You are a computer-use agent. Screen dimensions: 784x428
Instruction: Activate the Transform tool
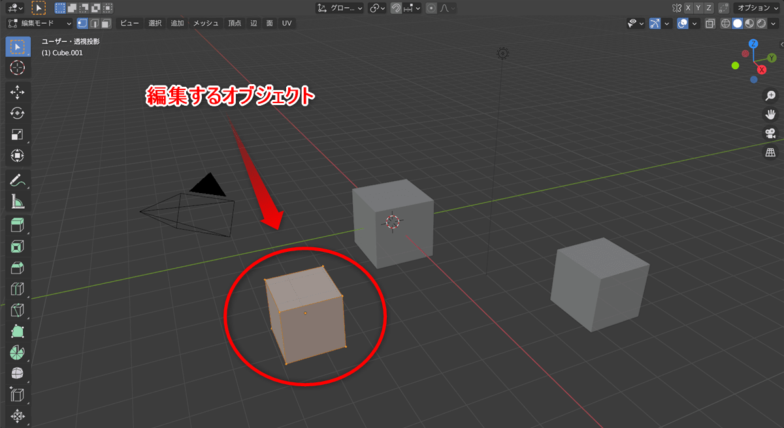(18, 155)
